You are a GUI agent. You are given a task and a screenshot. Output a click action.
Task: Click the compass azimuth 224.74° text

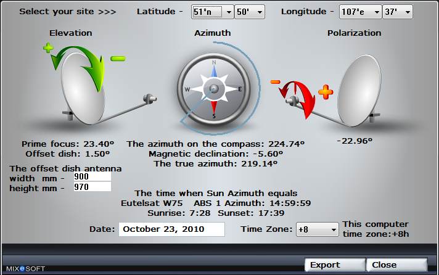215,144
